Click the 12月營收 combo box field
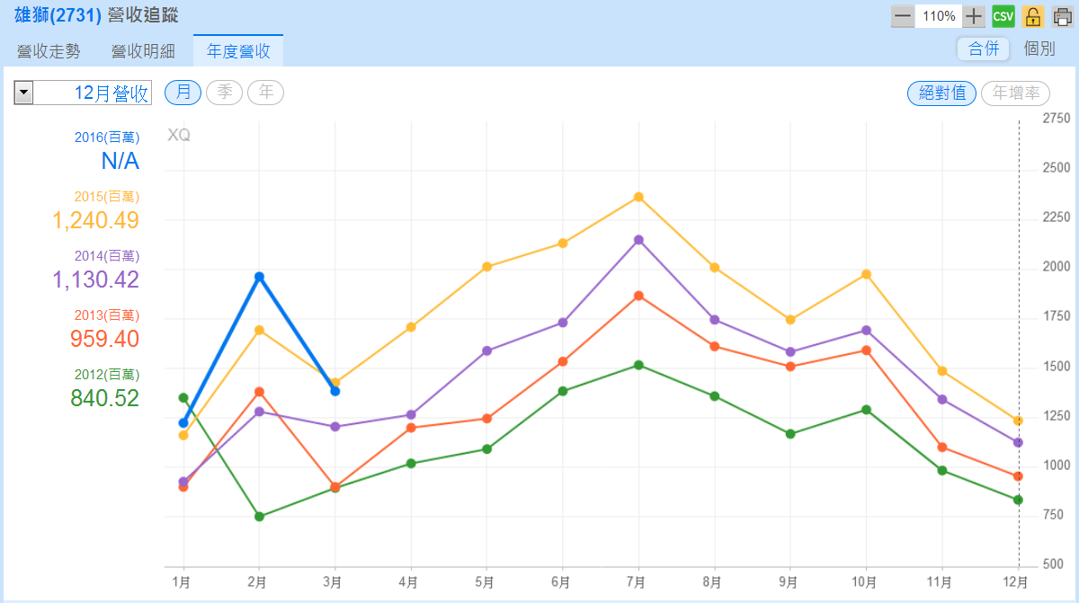Viewport: 1079px width, 603px height. pyautogui.click(x=93, y=93)
